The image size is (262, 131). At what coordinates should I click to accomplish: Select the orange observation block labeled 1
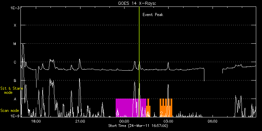click(148, 108)
